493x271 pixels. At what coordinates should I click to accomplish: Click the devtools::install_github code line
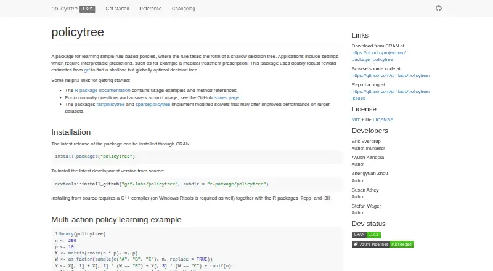[161, 184]
